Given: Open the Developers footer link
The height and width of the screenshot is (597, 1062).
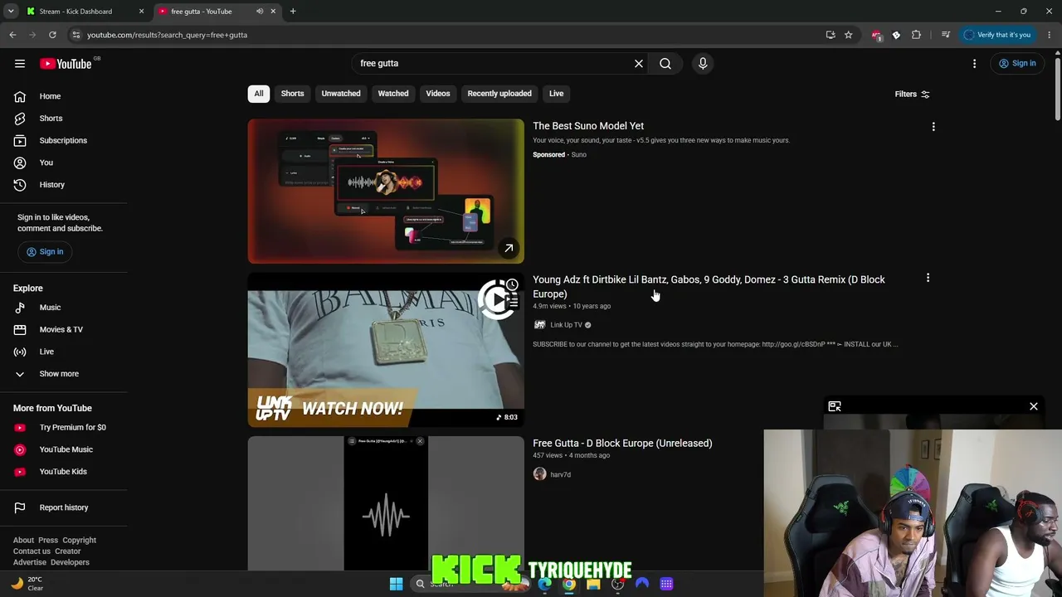Looking at the screenshot, I should click(x=70, y=563).
